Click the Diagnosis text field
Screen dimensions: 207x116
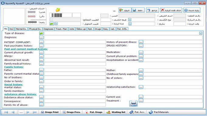pos(123,38)
